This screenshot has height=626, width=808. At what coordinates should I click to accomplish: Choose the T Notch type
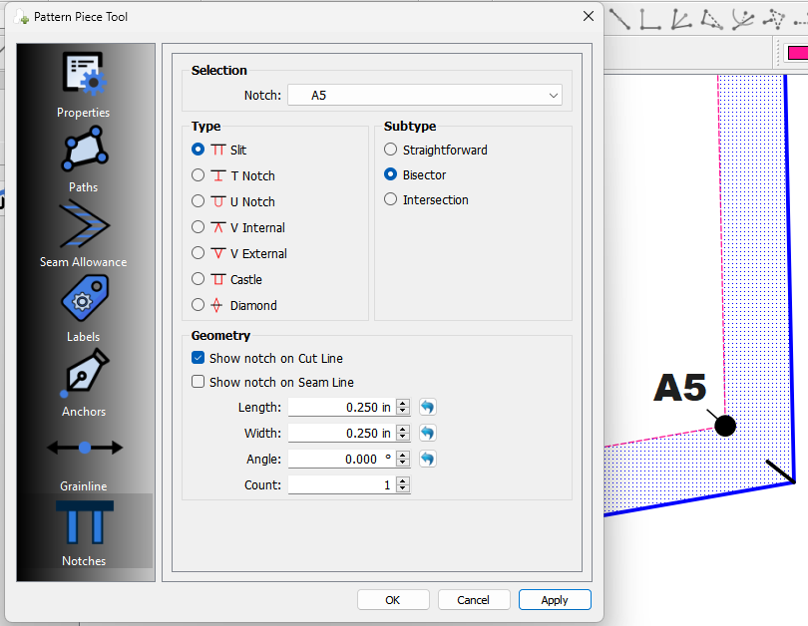click(198, 175)
